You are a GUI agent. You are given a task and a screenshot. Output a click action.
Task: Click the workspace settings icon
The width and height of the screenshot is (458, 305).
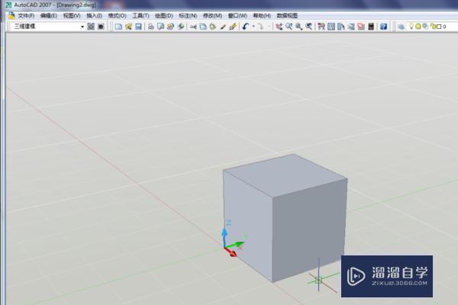(91, 27)
